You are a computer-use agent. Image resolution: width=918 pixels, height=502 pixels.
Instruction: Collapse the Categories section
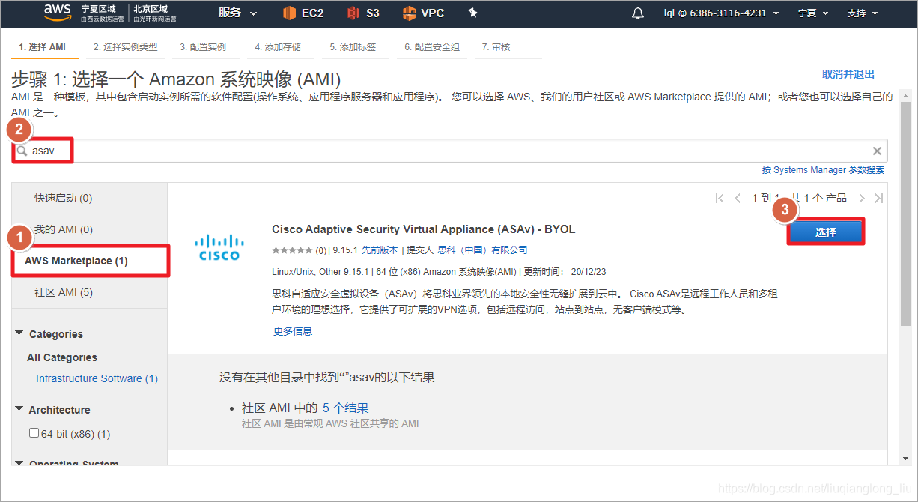pyautogui.click(x=19, y=333)
